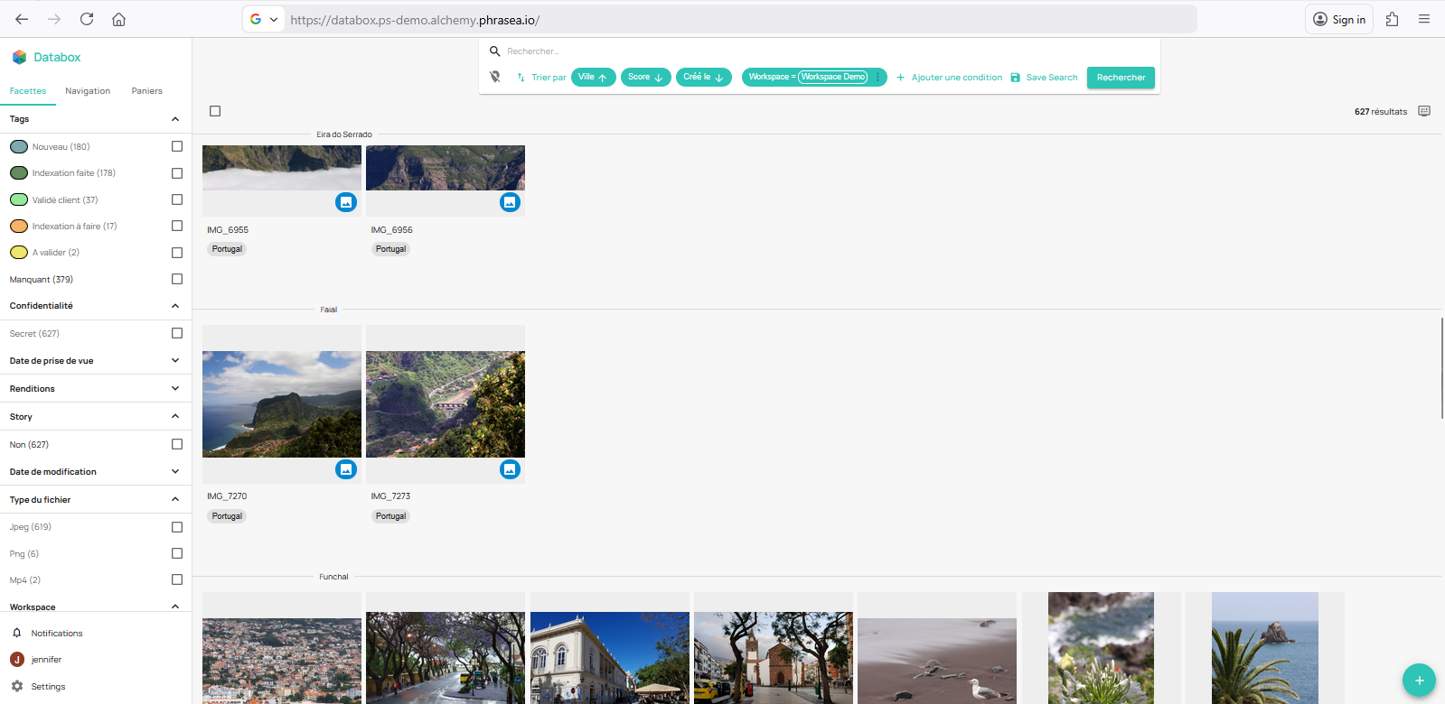Viewport: 1445px width, 704px height.
Task: Click the green plus floating button
Action: point(1419,680)
